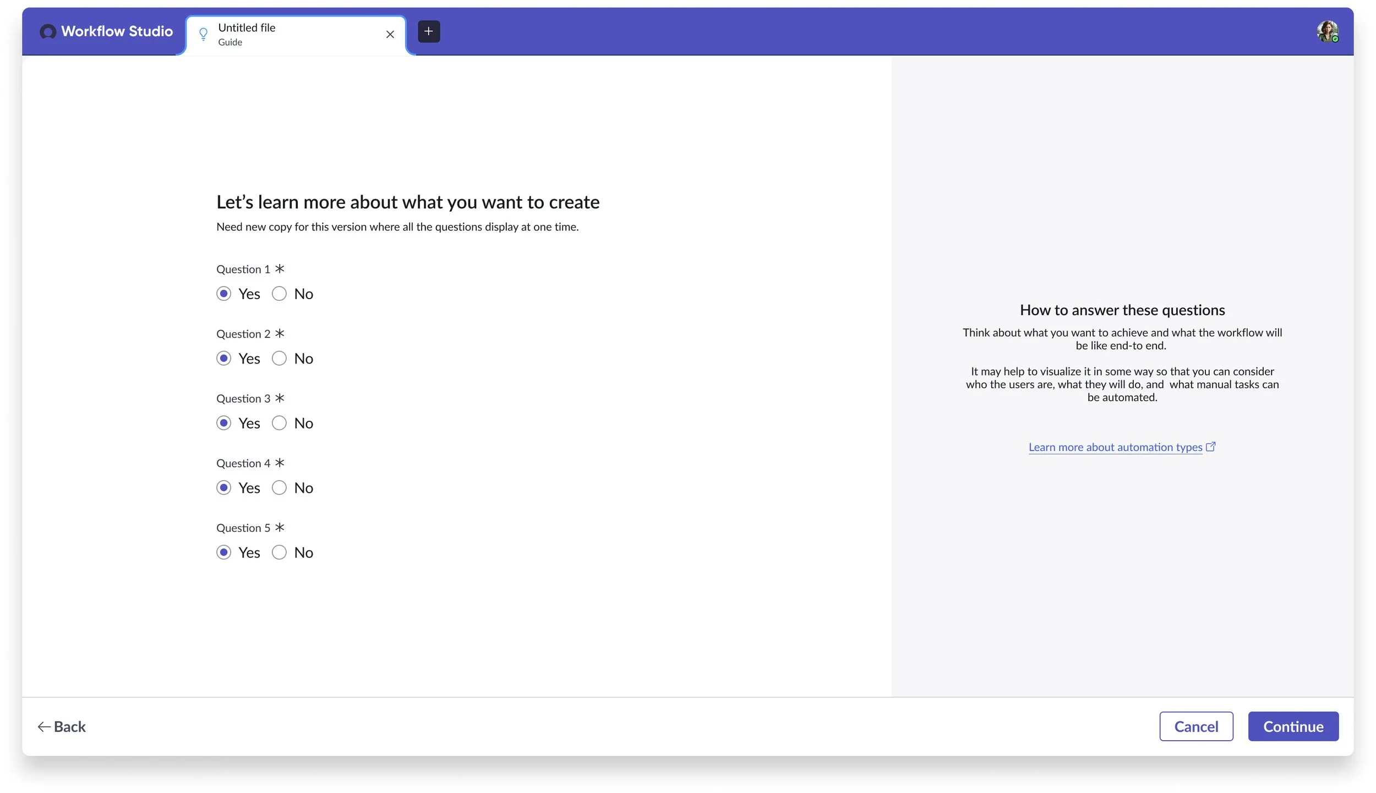Select No for Question 3
This screenshot has width=1376, height=793.
click(x=280, y=422)
